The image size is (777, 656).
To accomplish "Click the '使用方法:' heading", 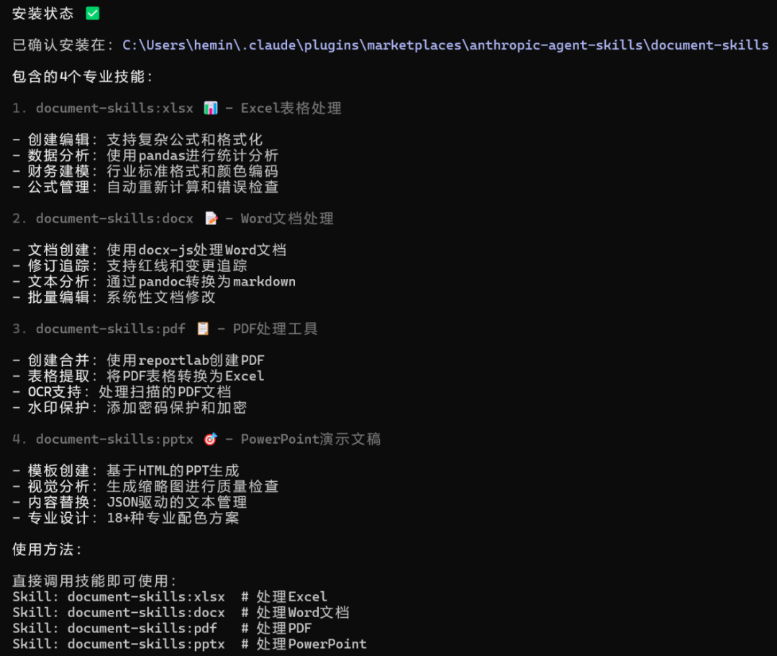I will [x=47, y=550].
